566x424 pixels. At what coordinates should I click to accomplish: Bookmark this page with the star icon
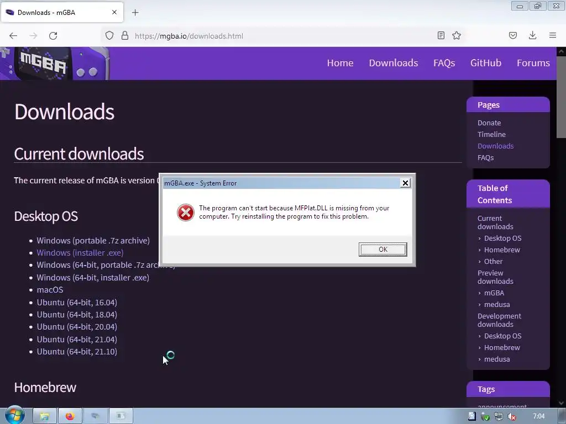pos(457,35)
